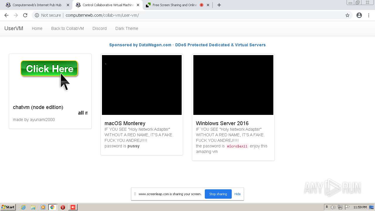
Task: Click the Winblows Server 2016 title
Action: click(222, 123)
